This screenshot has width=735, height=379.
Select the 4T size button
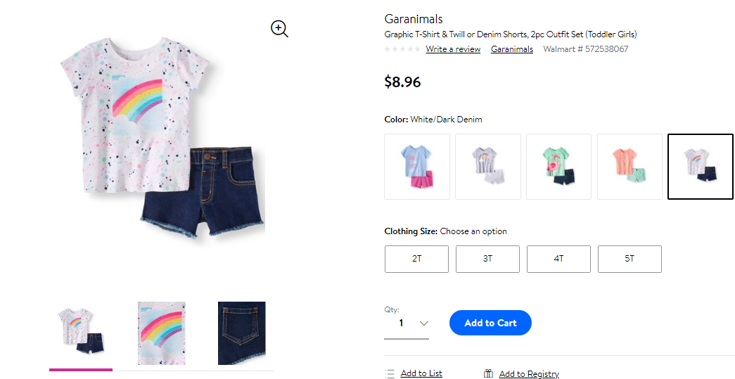[x=558, y=259]
